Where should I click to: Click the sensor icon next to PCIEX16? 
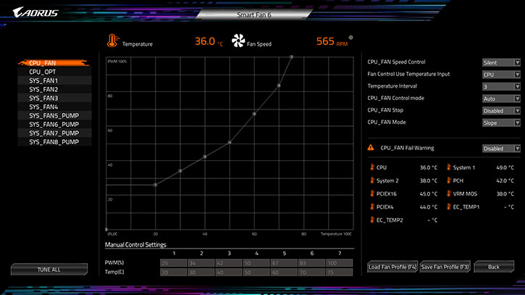pyautogui.click(x=371, y=194)
